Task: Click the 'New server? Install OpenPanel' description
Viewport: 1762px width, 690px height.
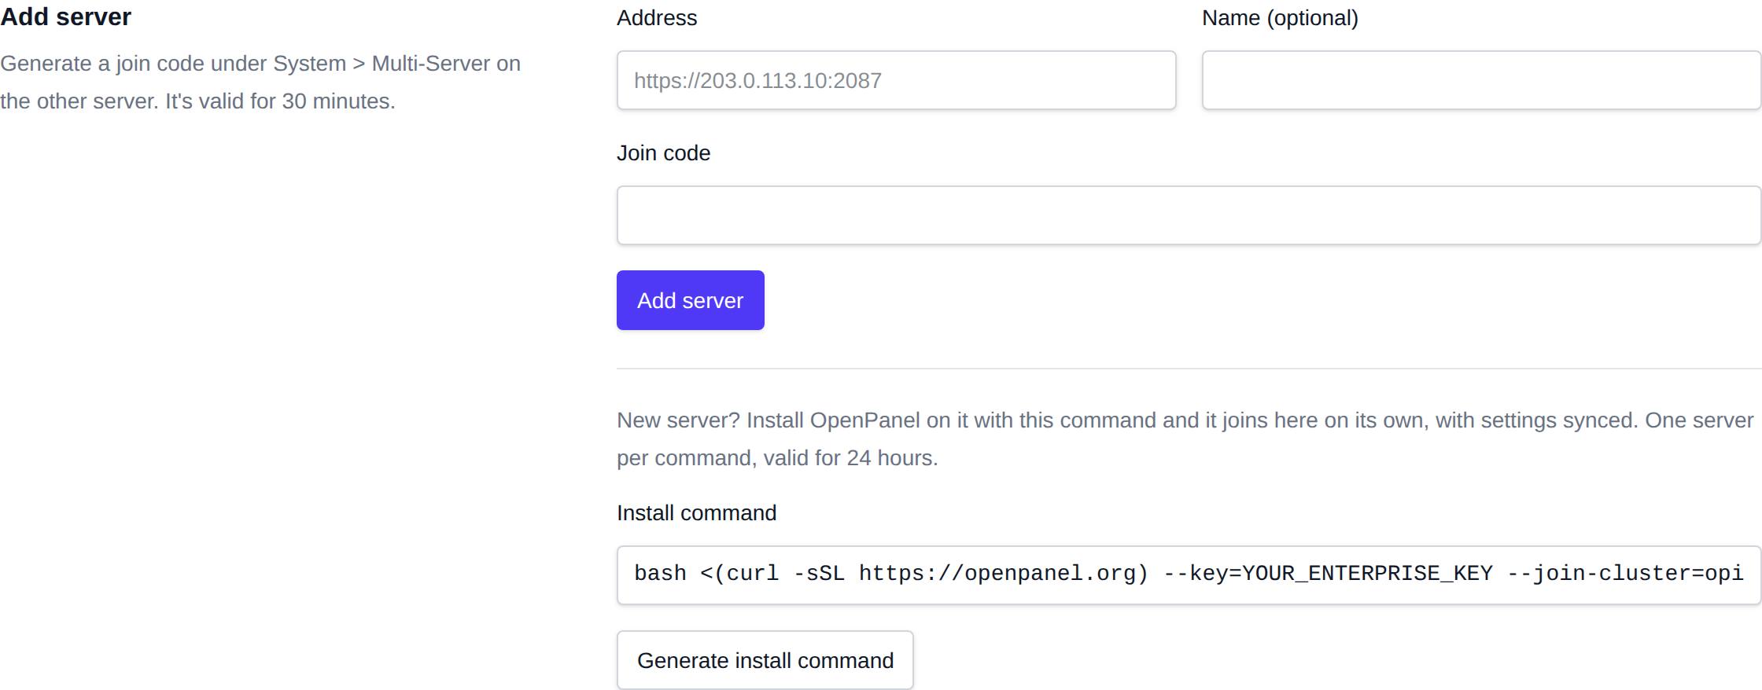Action: click(1185, 439)
